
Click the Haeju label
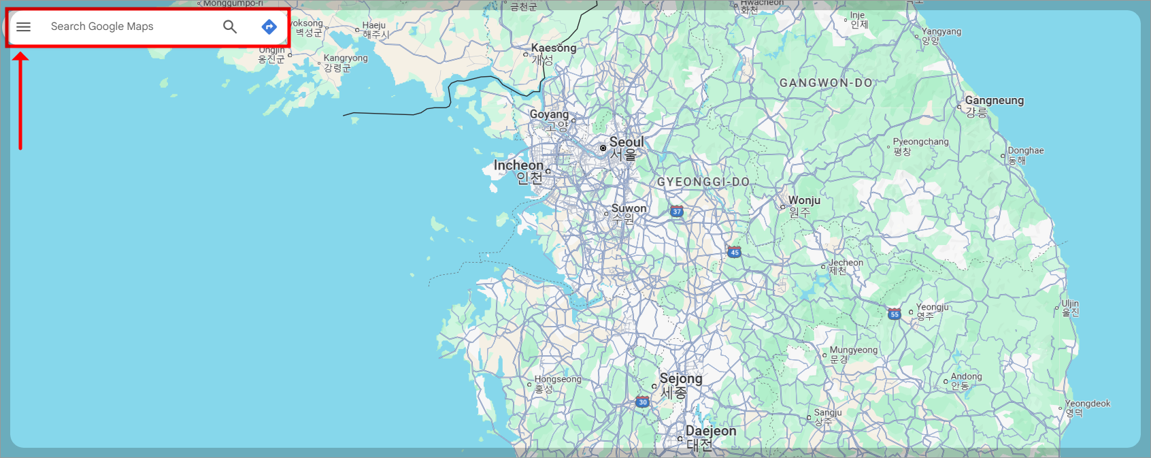point(375,30)
